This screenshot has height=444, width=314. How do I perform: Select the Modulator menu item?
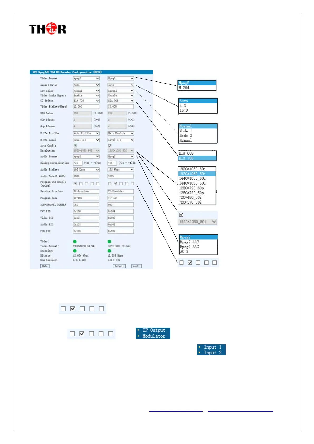tap(154, 336)
